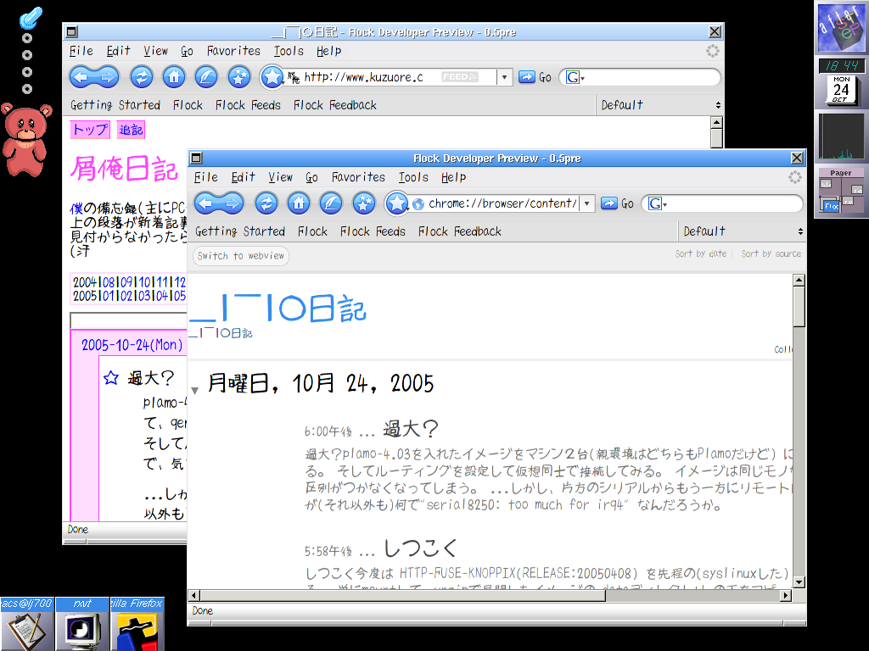Open the File menu in the front window

205,177
